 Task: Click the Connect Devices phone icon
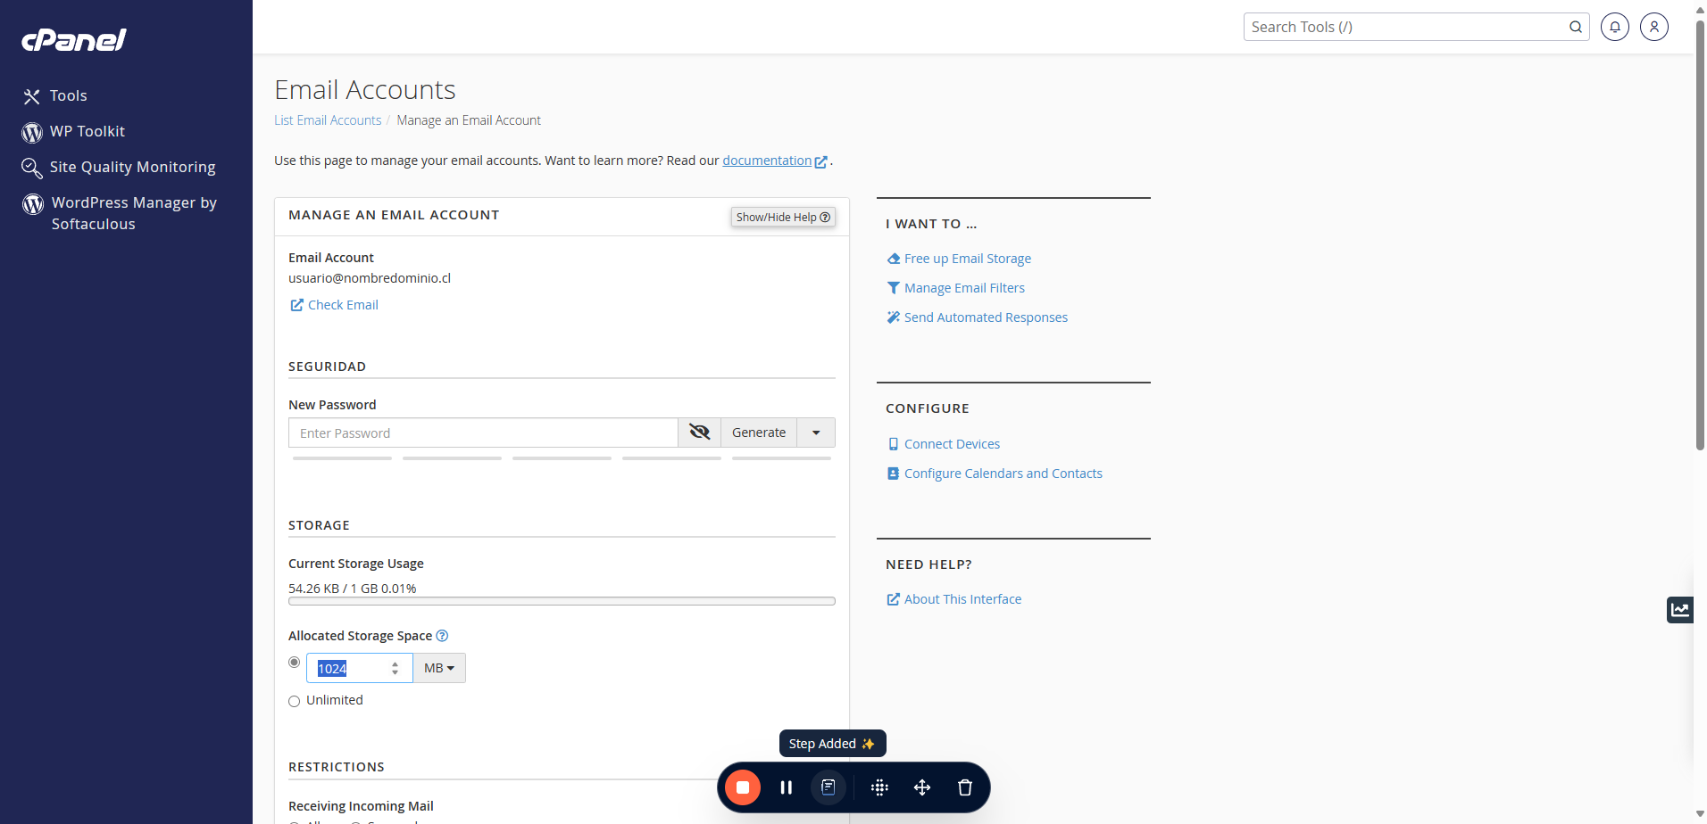click(x=893, y=444)
